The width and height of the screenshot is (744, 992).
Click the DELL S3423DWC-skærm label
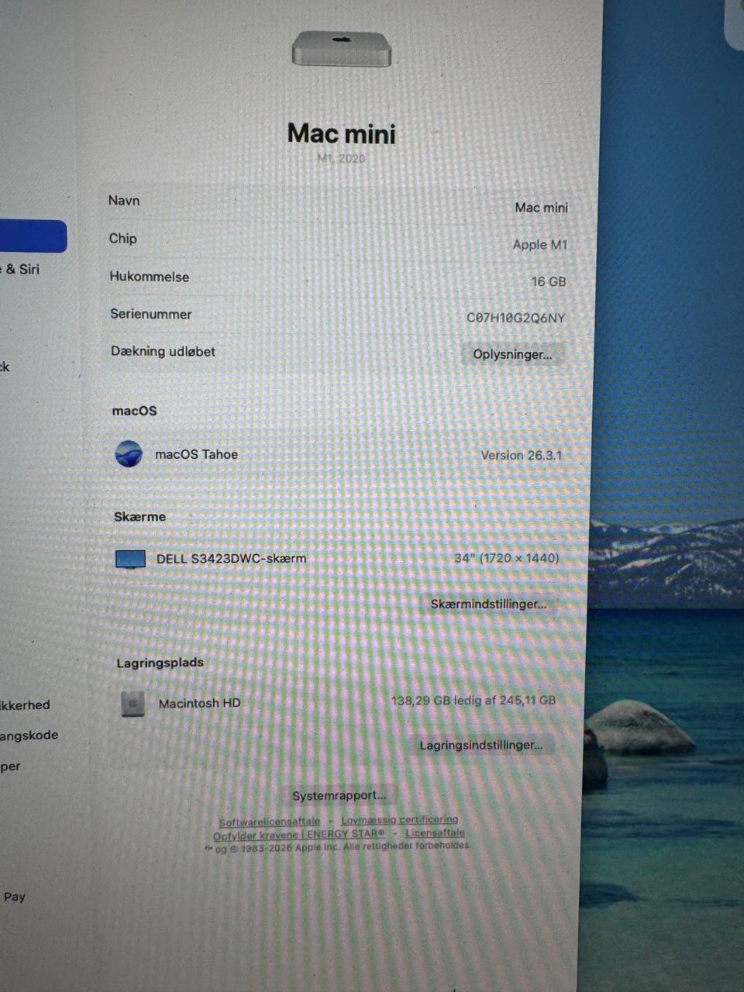click(x=231, y=558)
